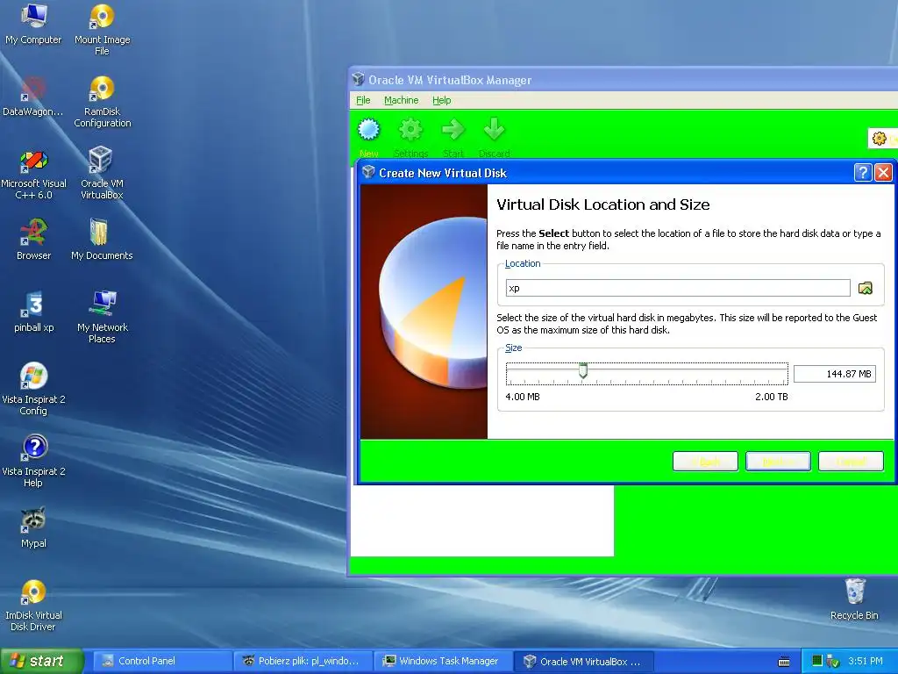Select the Vista Inspirat 2 Help icon
Screen dimensions: 898x674
pyautogui.click(x=33, y=462)
